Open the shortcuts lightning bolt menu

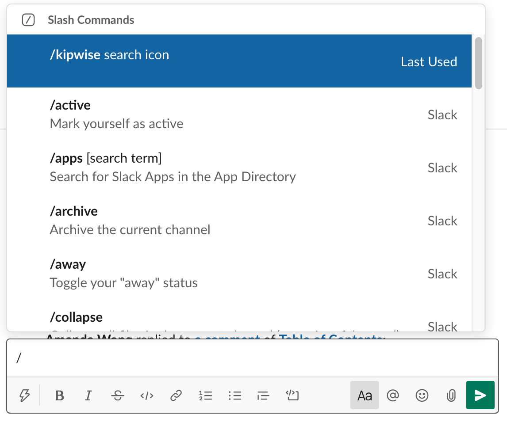tap(25, 396)
